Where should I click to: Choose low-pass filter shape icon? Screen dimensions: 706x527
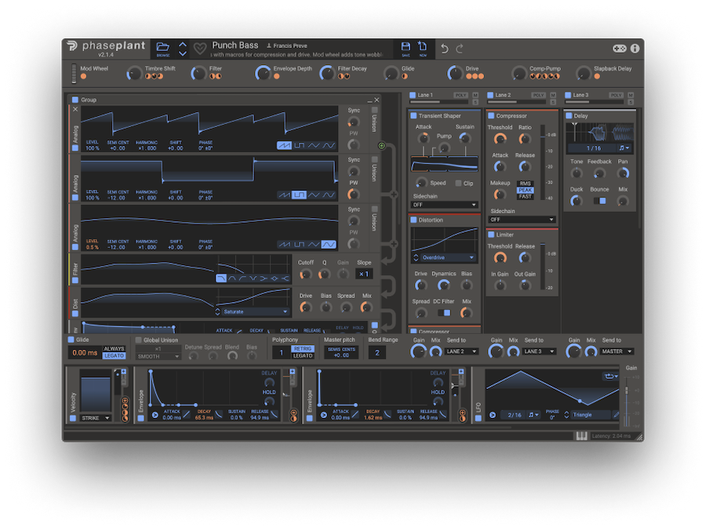[x=220, y=278]
